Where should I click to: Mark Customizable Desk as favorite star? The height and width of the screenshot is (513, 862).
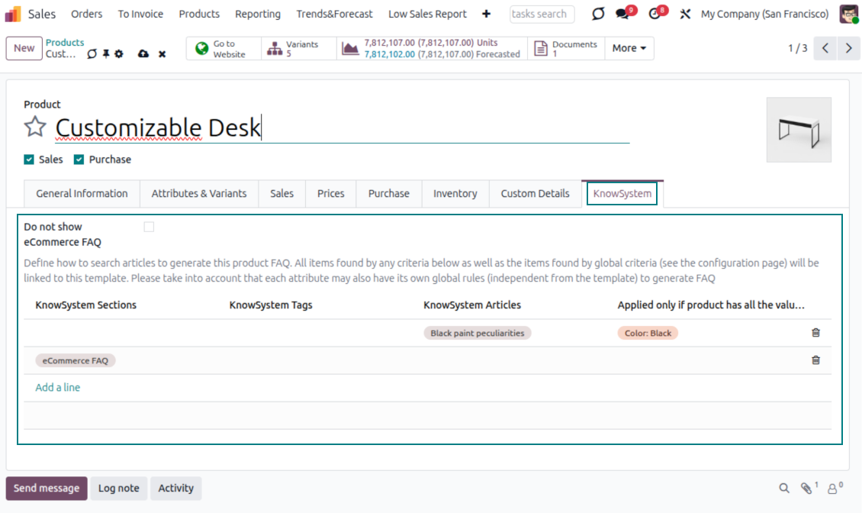point(35,127)
